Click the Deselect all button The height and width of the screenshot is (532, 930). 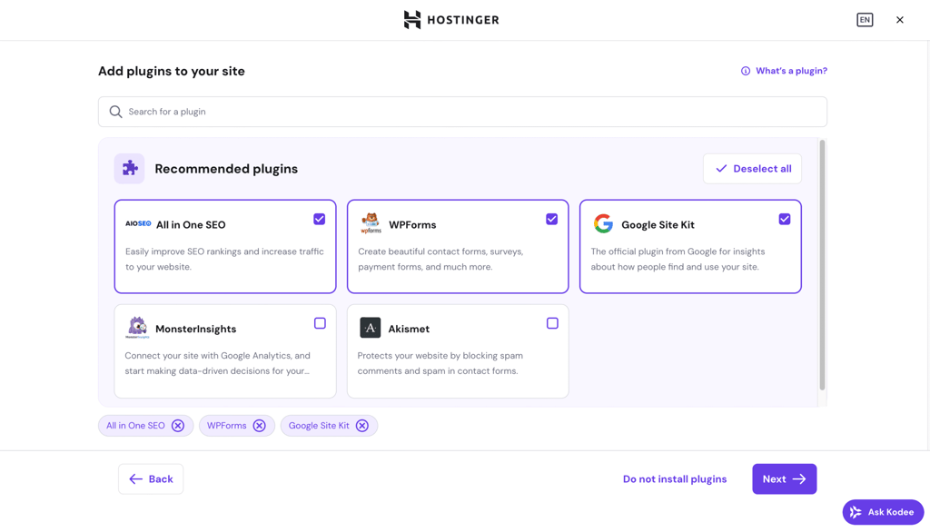(x=752, y=168)
